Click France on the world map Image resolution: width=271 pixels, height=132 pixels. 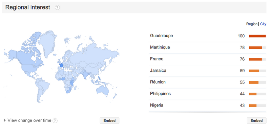(x=61, y=65)
